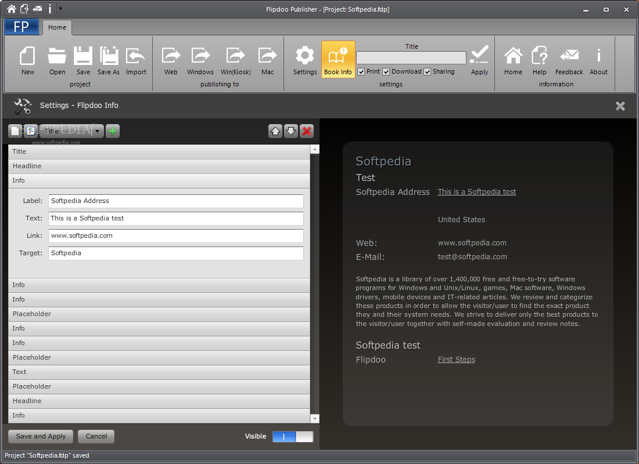Screen dimensions: 639x464
Task: Toggle the Visible switch
Action: tap(293, 437)
